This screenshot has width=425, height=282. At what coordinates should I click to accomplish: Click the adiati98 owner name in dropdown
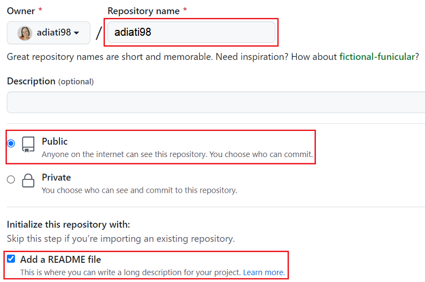pos(53,33)
